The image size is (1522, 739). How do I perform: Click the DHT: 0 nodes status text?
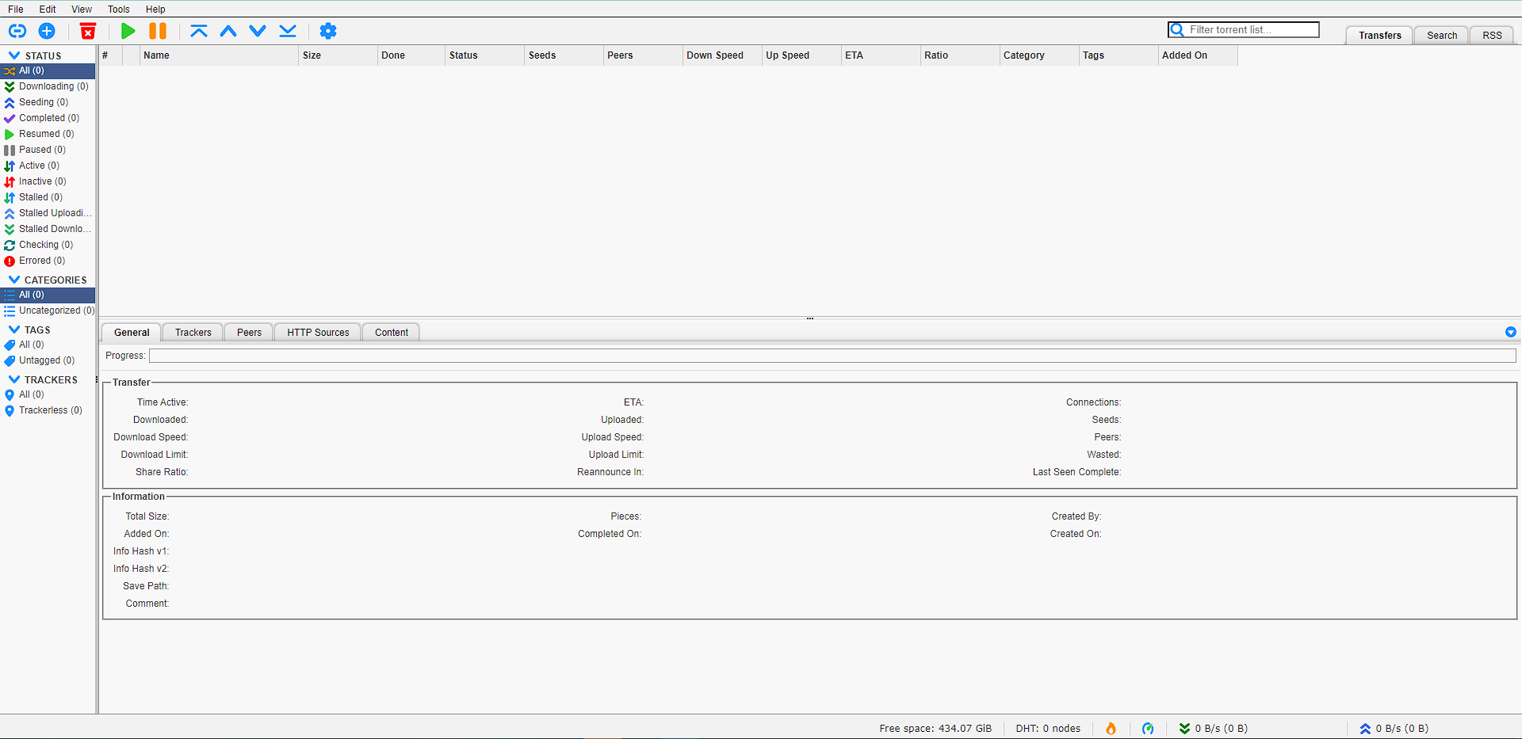click(x=1048, y=729)
